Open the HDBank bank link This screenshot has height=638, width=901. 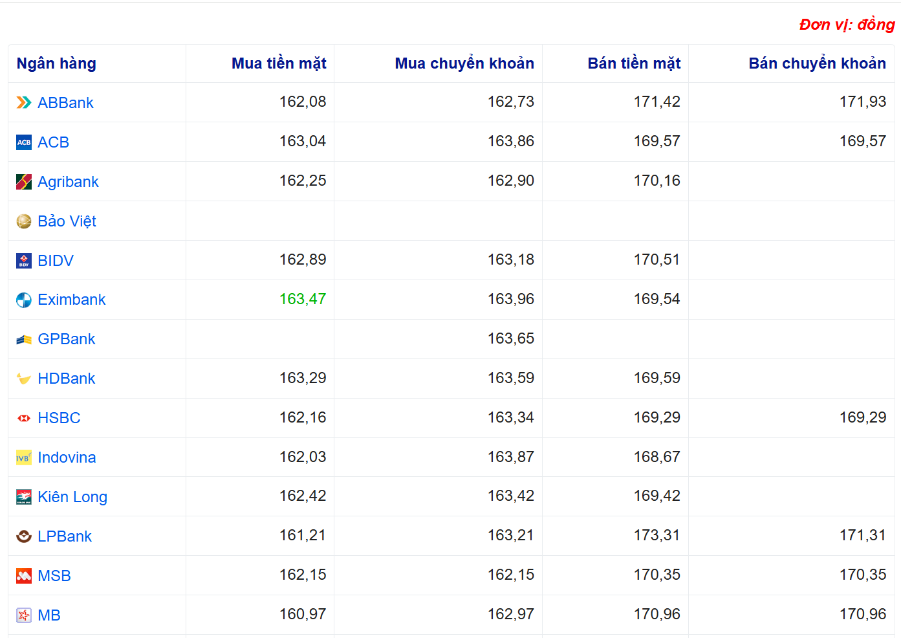click(66, 379)
